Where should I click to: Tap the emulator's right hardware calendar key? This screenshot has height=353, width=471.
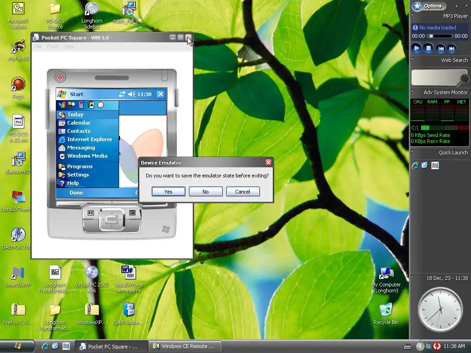132,213
